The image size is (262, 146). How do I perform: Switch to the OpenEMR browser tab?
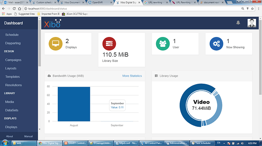pyautogui.click(x=100, y=3)
